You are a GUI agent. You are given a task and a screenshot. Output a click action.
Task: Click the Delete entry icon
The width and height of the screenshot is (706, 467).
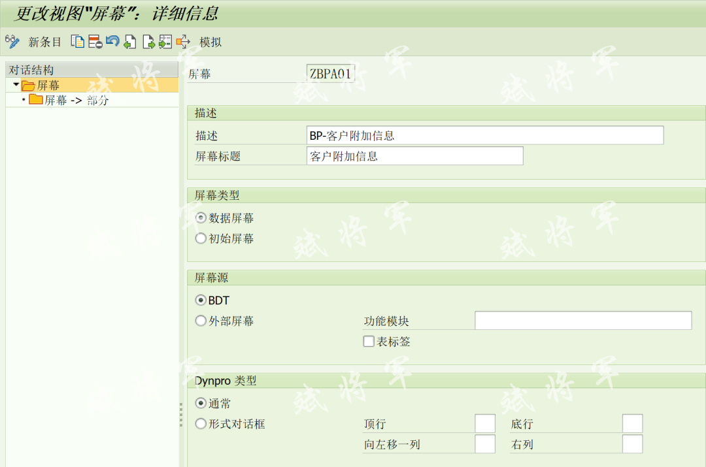[x=95, y=42]
